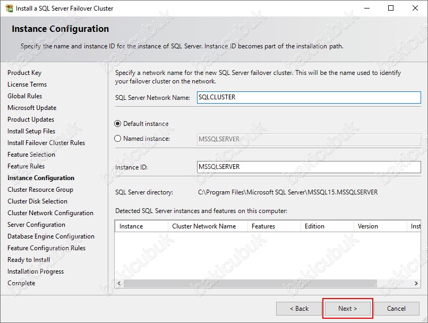This screenshot has width=428, height=323.
Task: Open the Product Key step
Action: pyautogui.click(x=24, y=73)
